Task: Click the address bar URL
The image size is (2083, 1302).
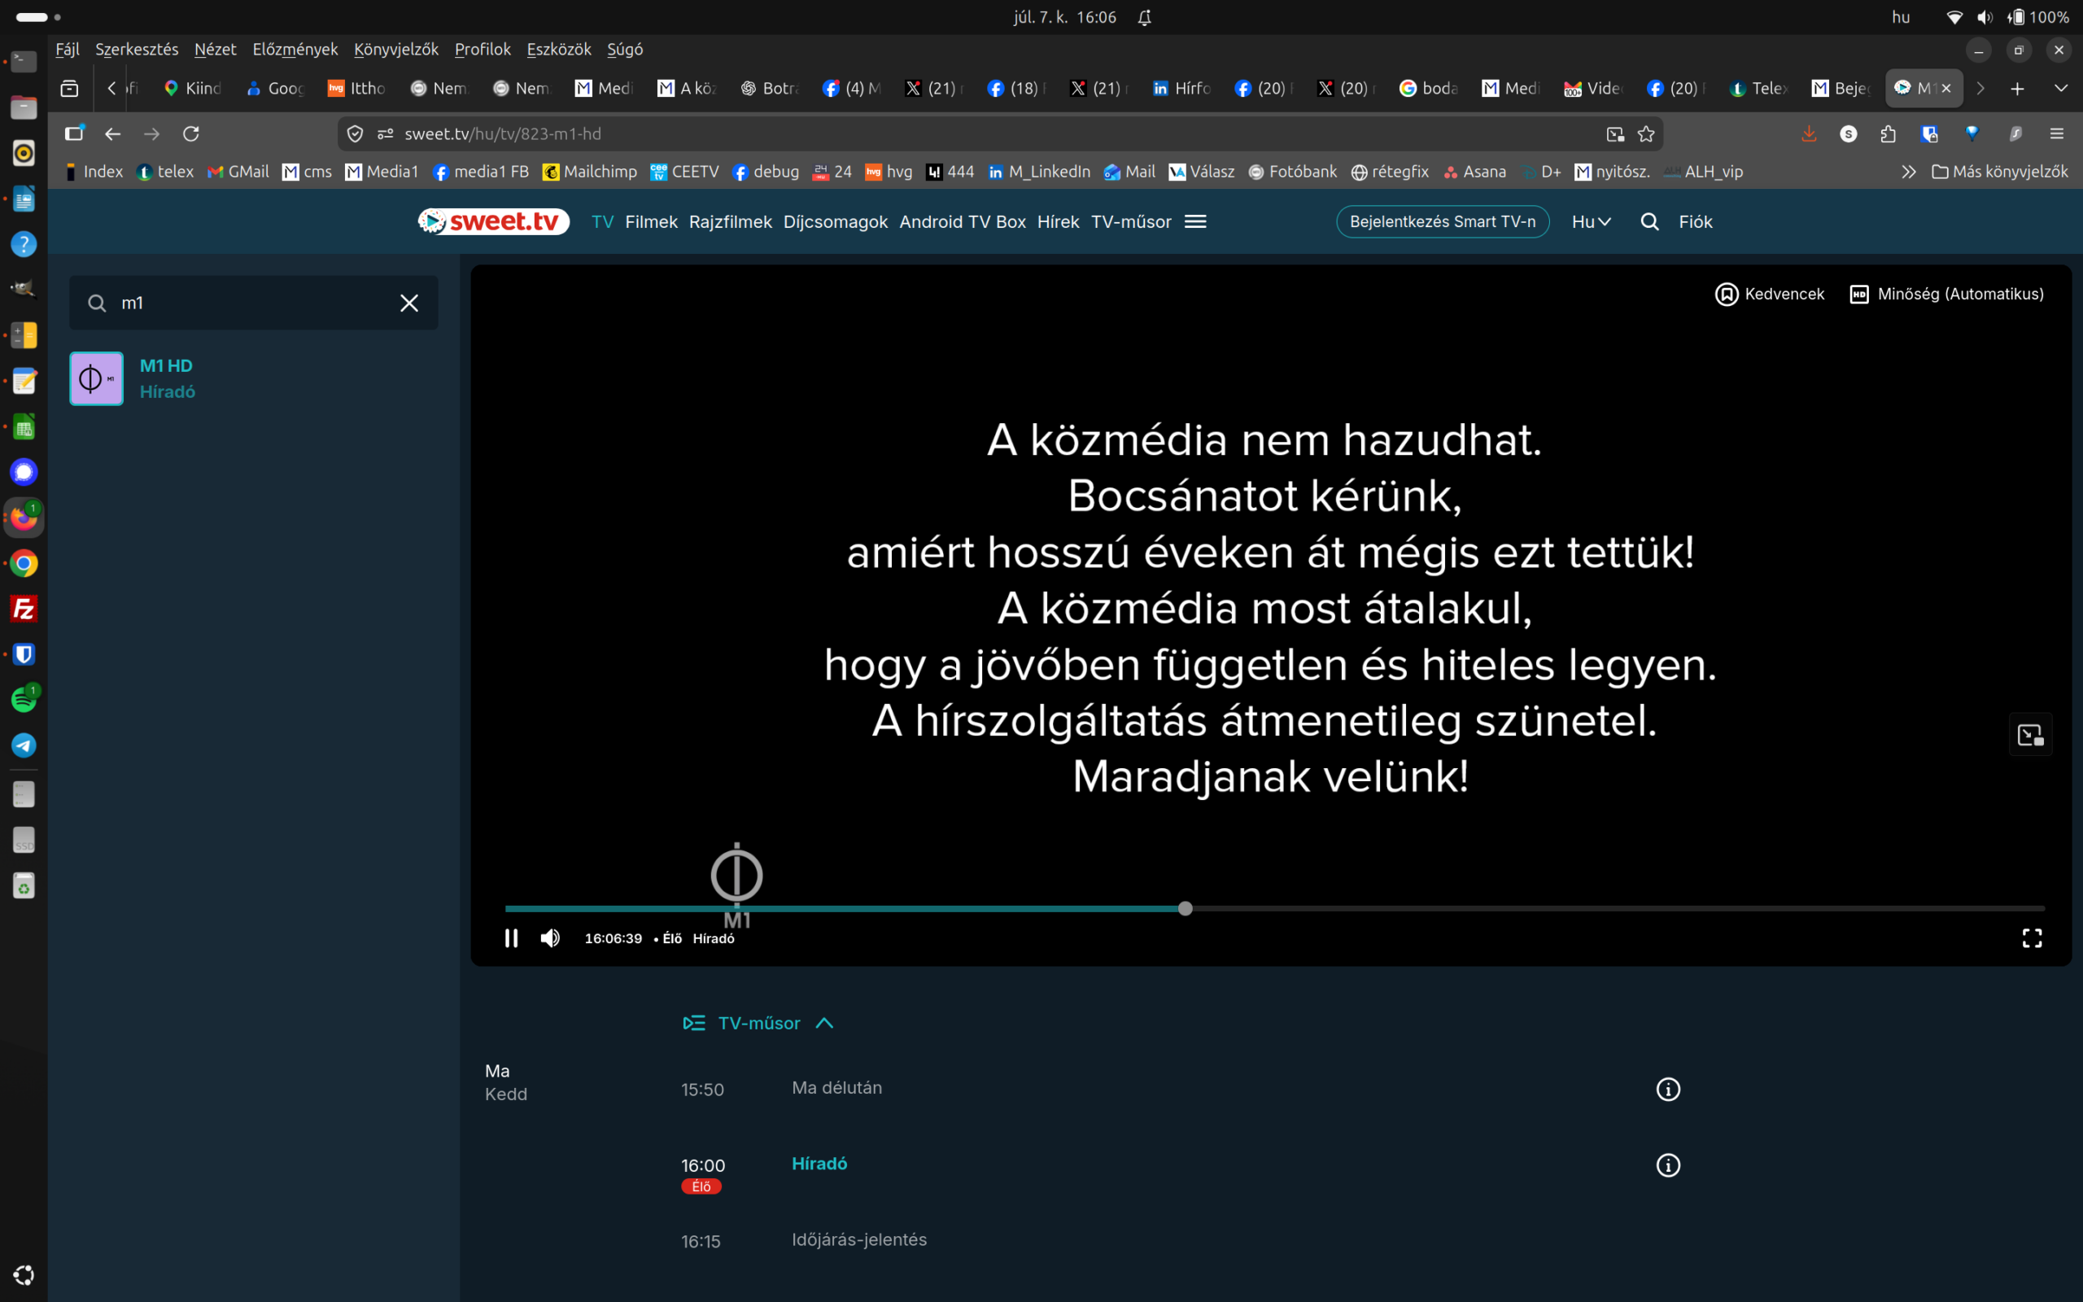Action: (503, 133)
